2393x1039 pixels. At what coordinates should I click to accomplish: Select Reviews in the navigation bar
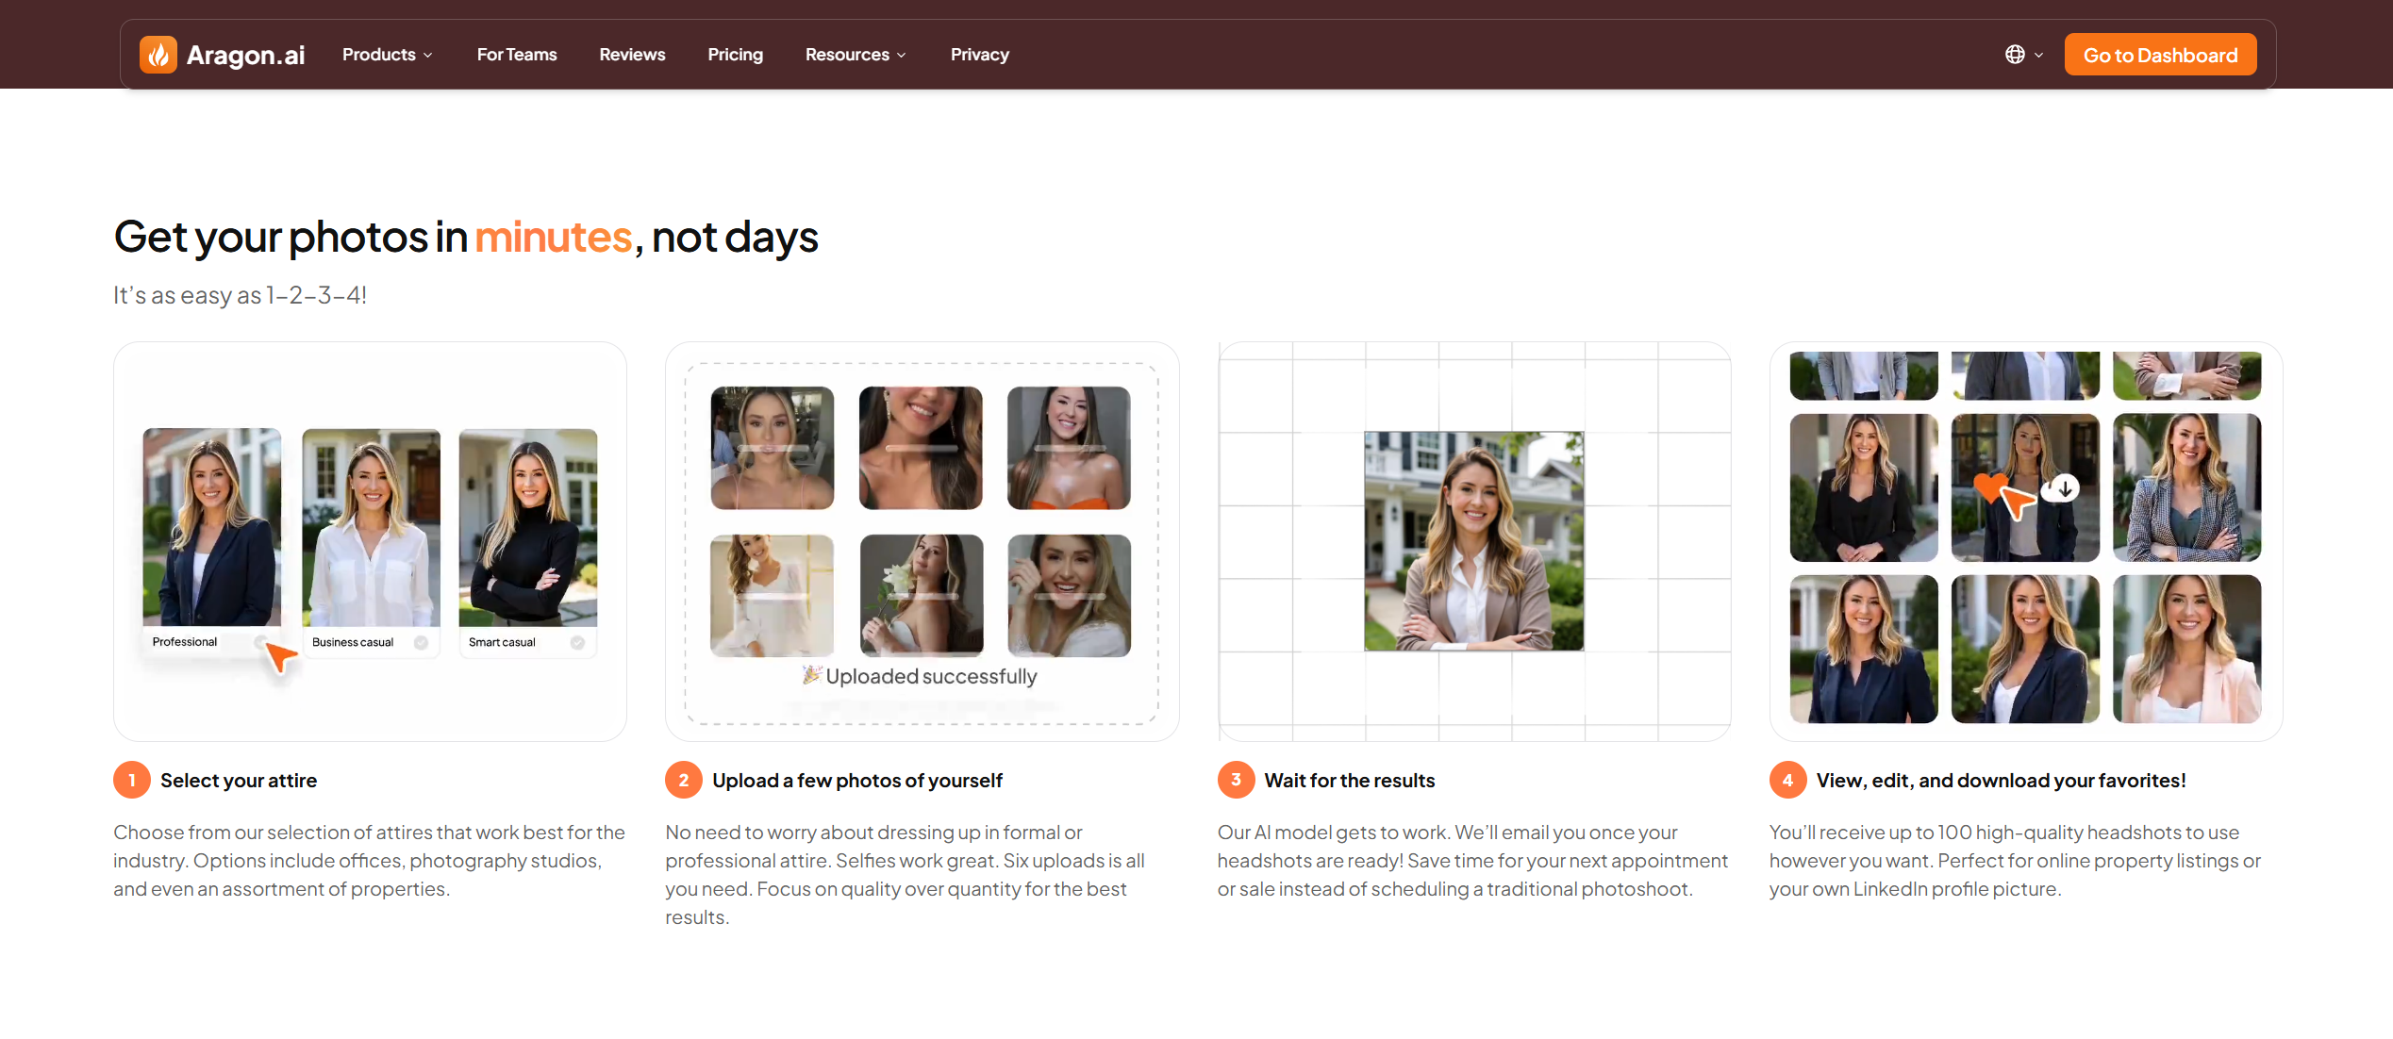tap(632, 54)
